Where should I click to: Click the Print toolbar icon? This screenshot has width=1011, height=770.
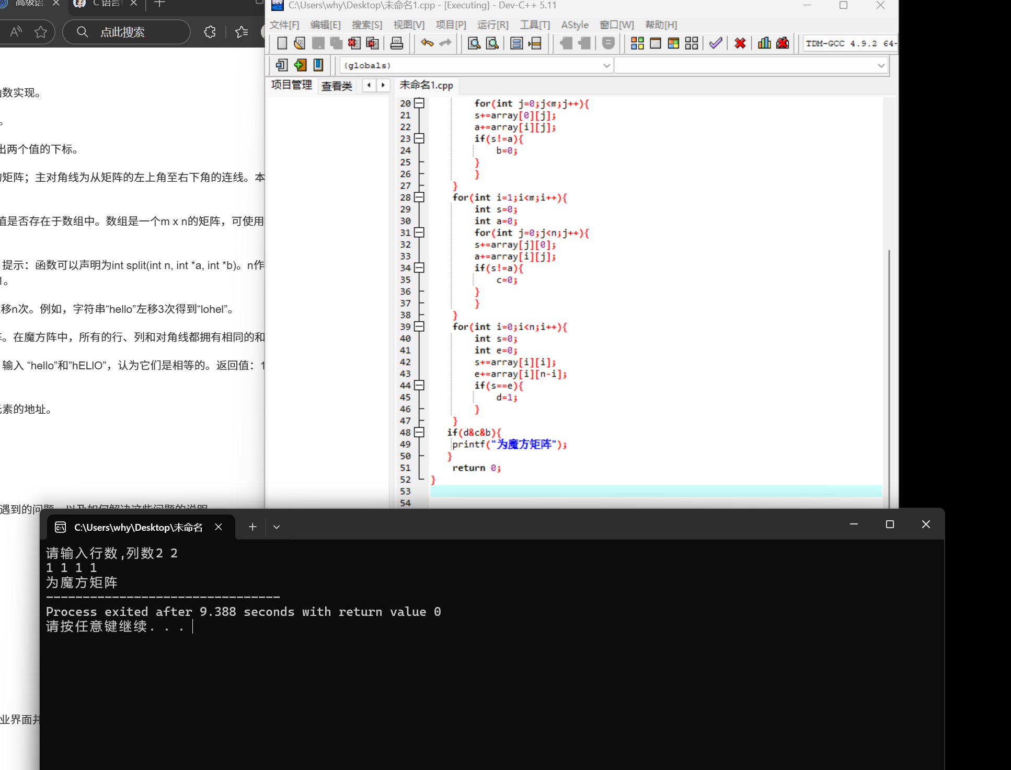tap(397, 43)
